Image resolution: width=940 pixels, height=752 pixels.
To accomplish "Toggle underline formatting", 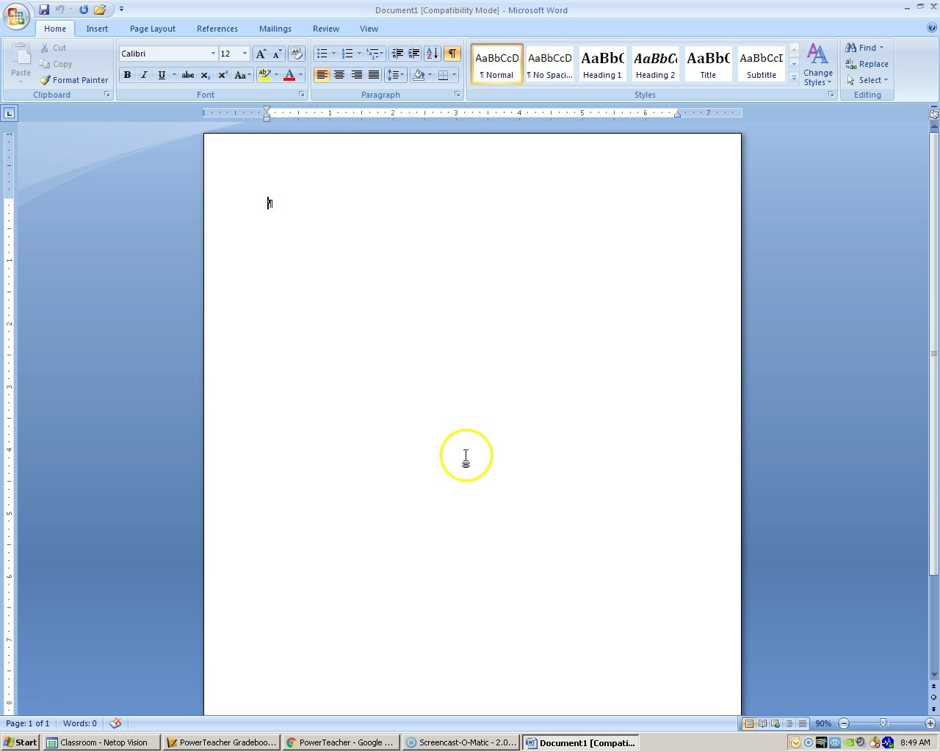I will [x=161, y=74].
